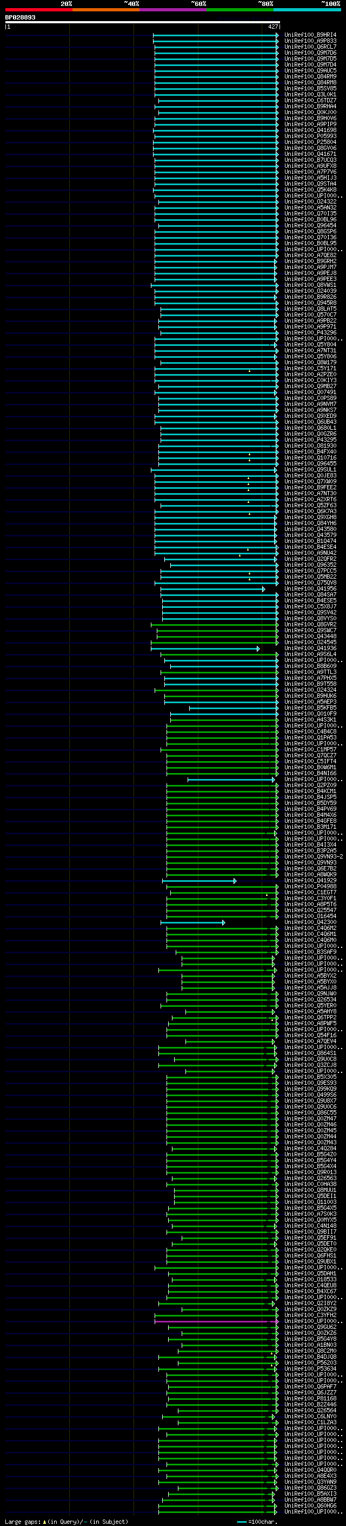Choose label UniRef100_Q010F9
The width and height of the screenshot is (346, 1526).
click(x=310, y=714)
